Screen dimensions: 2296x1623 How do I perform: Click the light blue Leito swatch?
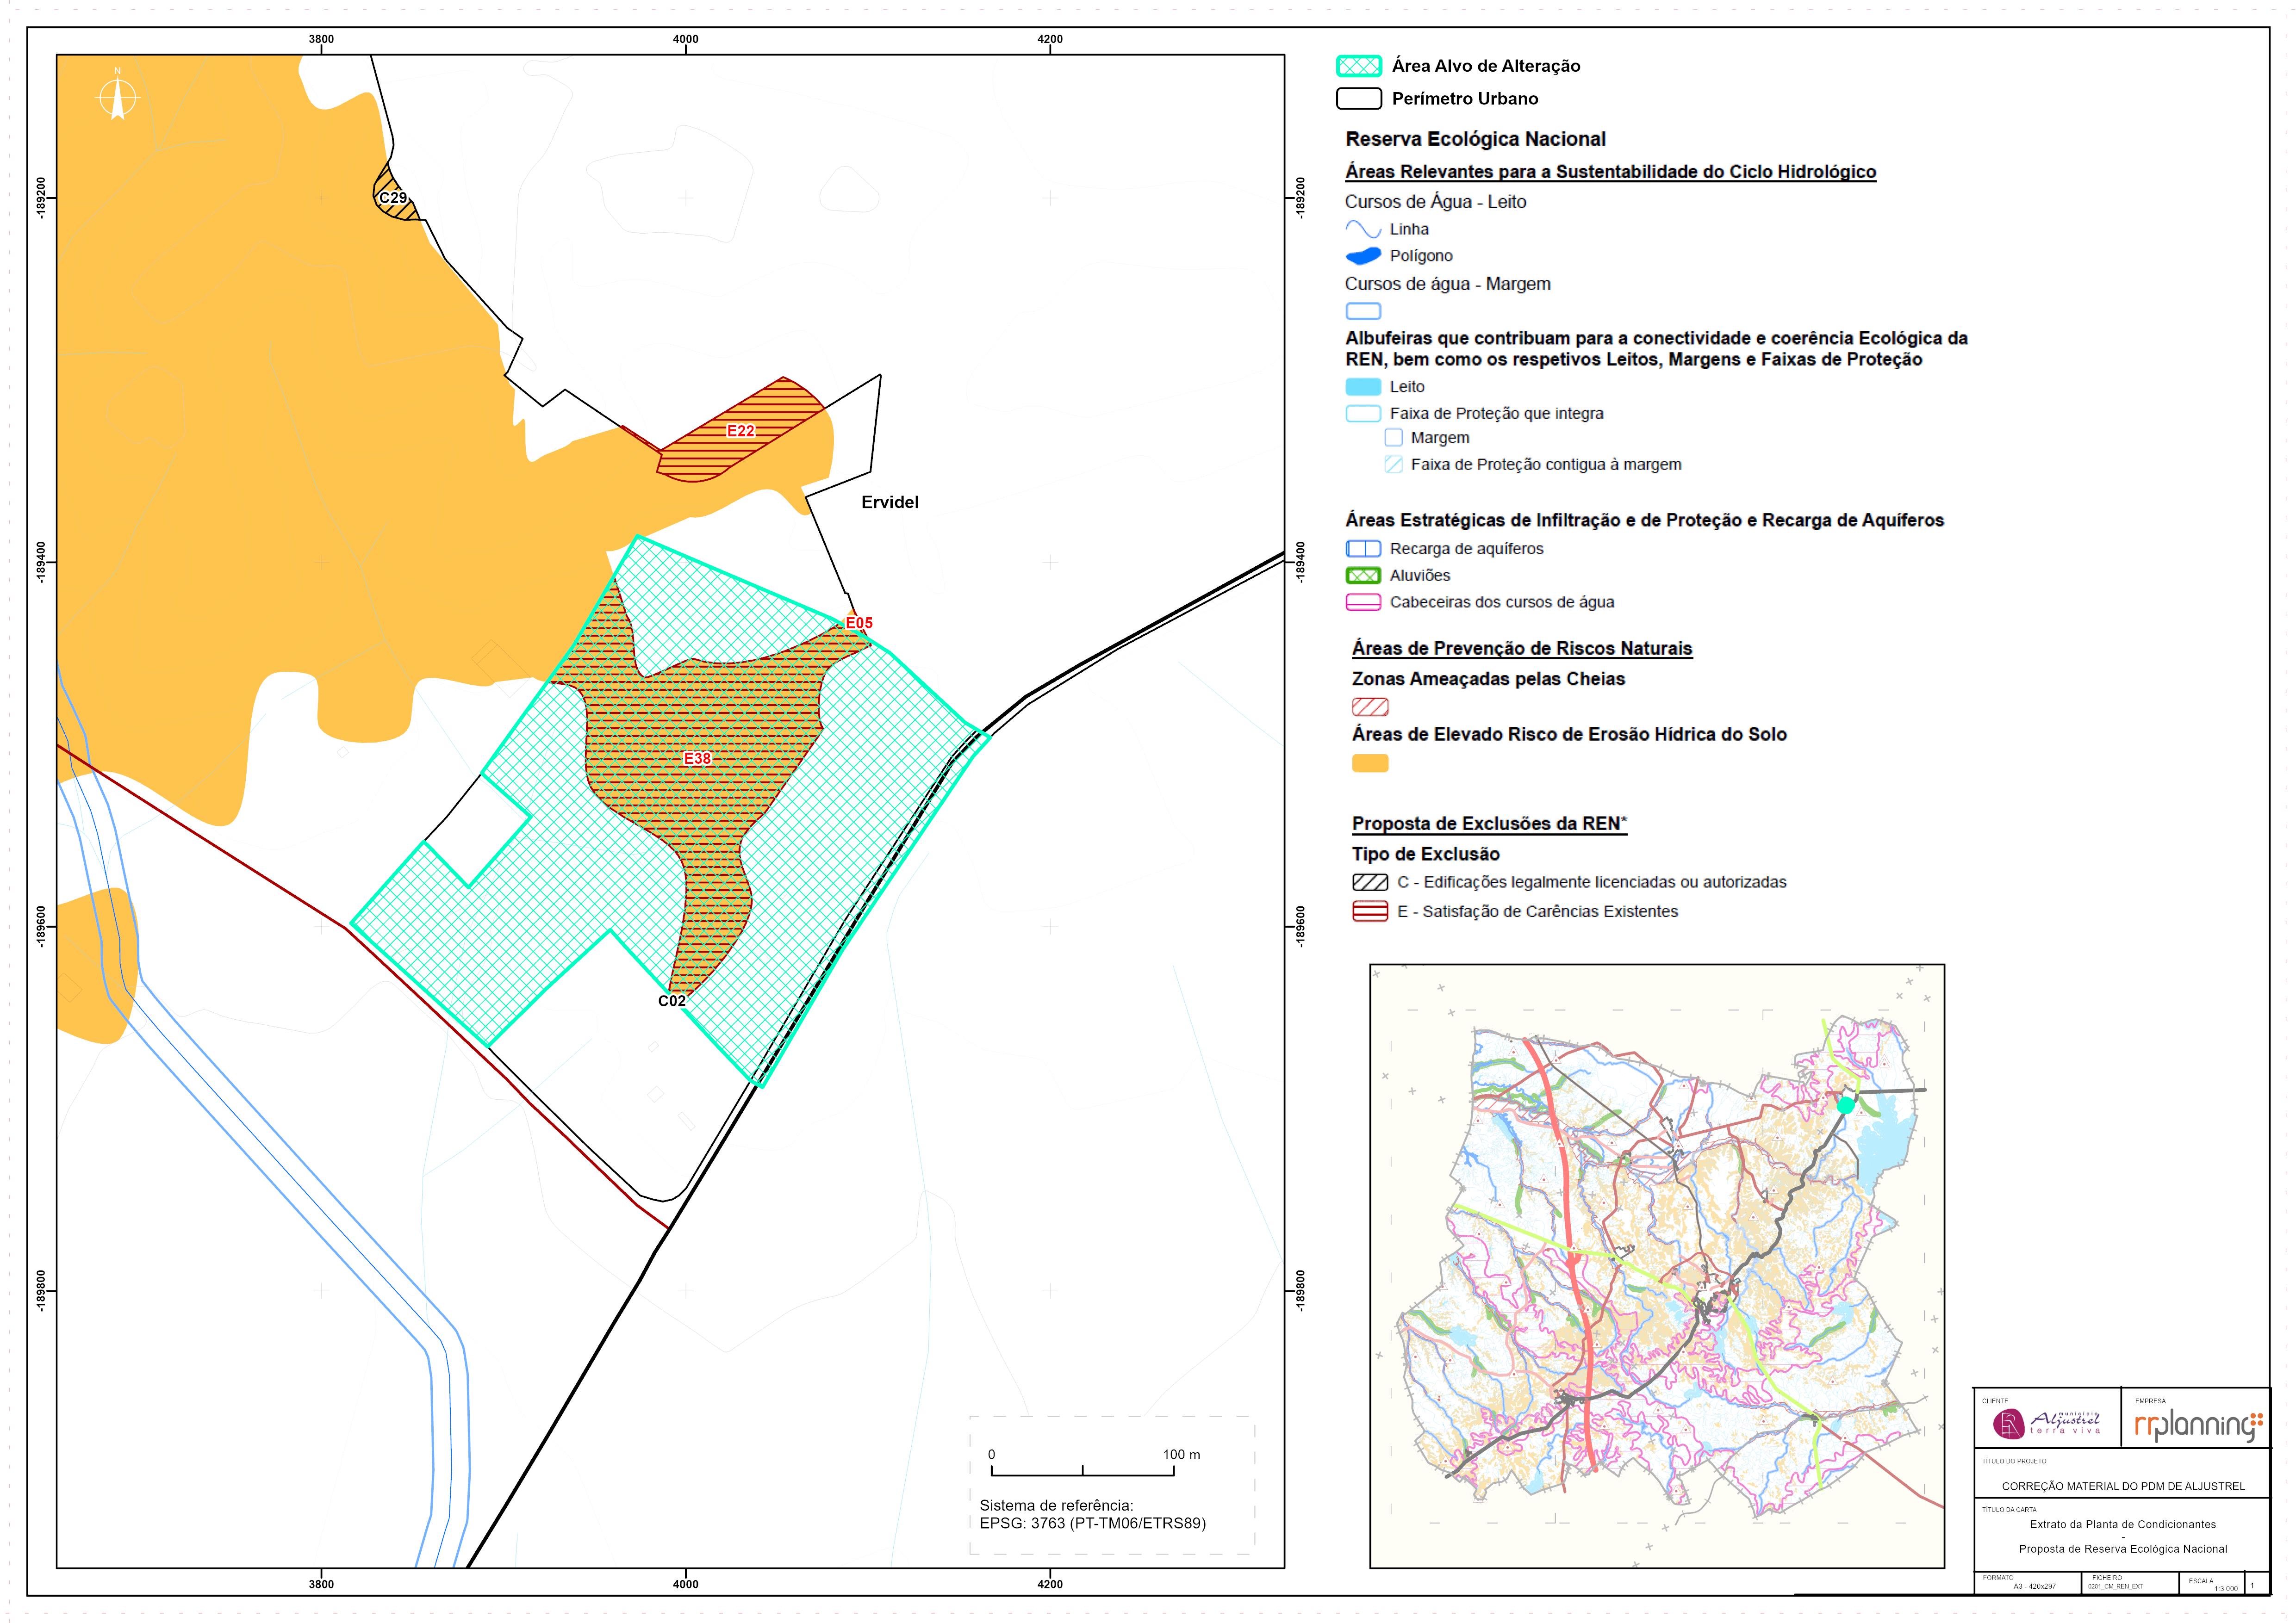(x=1363, y=387)
